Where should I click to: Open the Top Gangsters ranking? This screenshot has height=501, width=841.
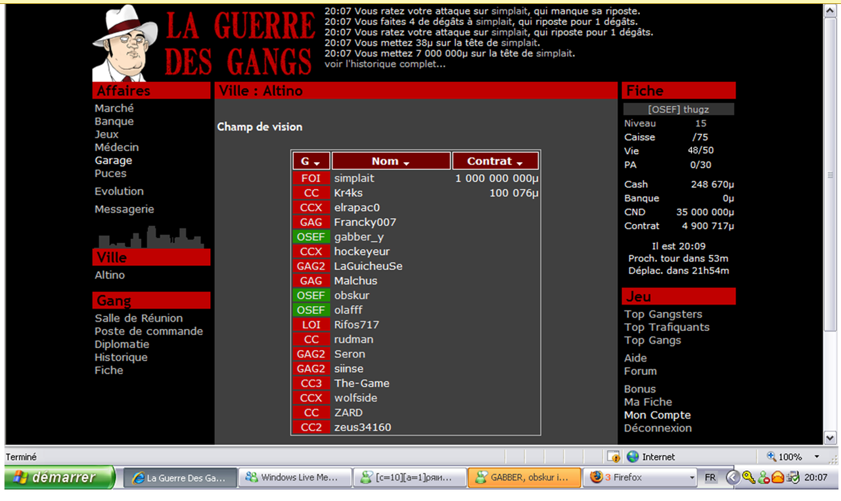(663, 314)
